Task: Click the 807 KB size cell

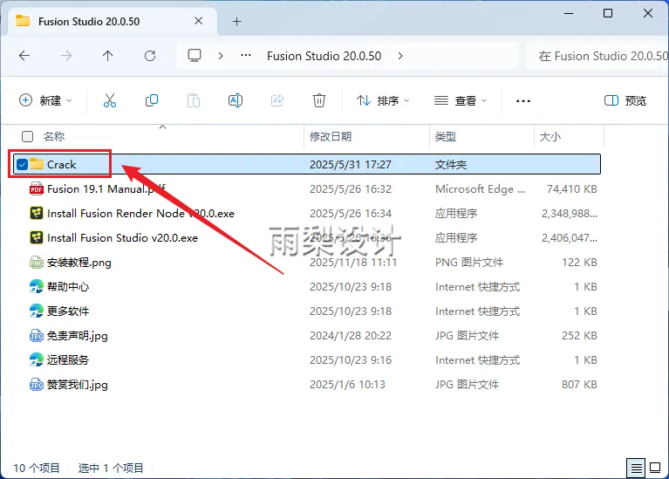Action: (579, 385)
